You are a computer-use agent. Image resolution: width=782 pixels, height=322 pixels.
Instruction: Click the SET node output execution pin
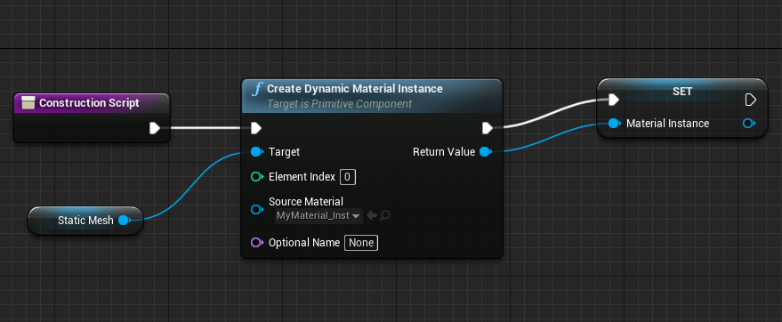pos(751,101)
